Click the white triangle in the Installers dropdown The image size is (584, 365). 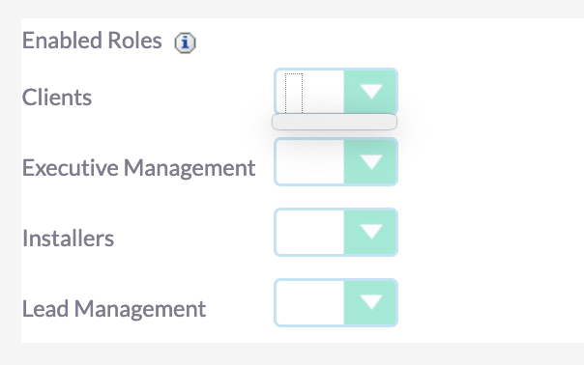pos(371,232)
